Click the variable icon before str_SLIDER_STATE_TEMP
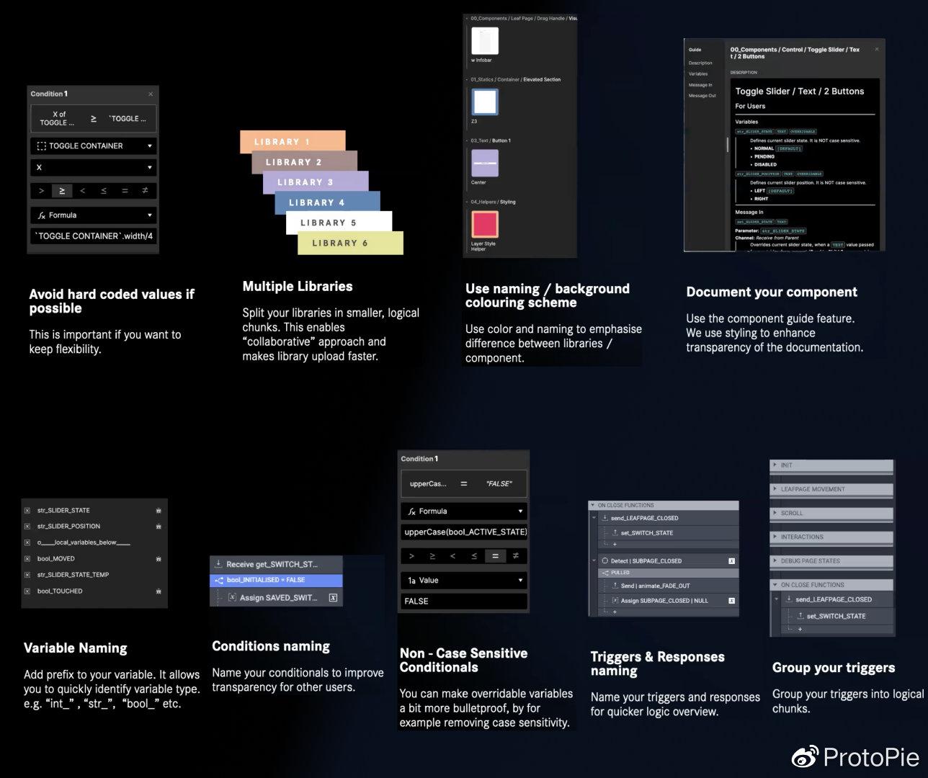928x778 pixels. coord(27,575)
